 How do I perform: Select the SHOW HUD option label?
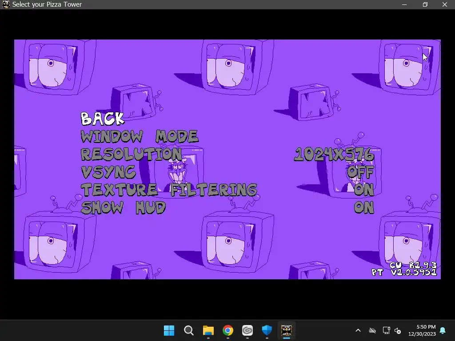(x=124, y=208)
